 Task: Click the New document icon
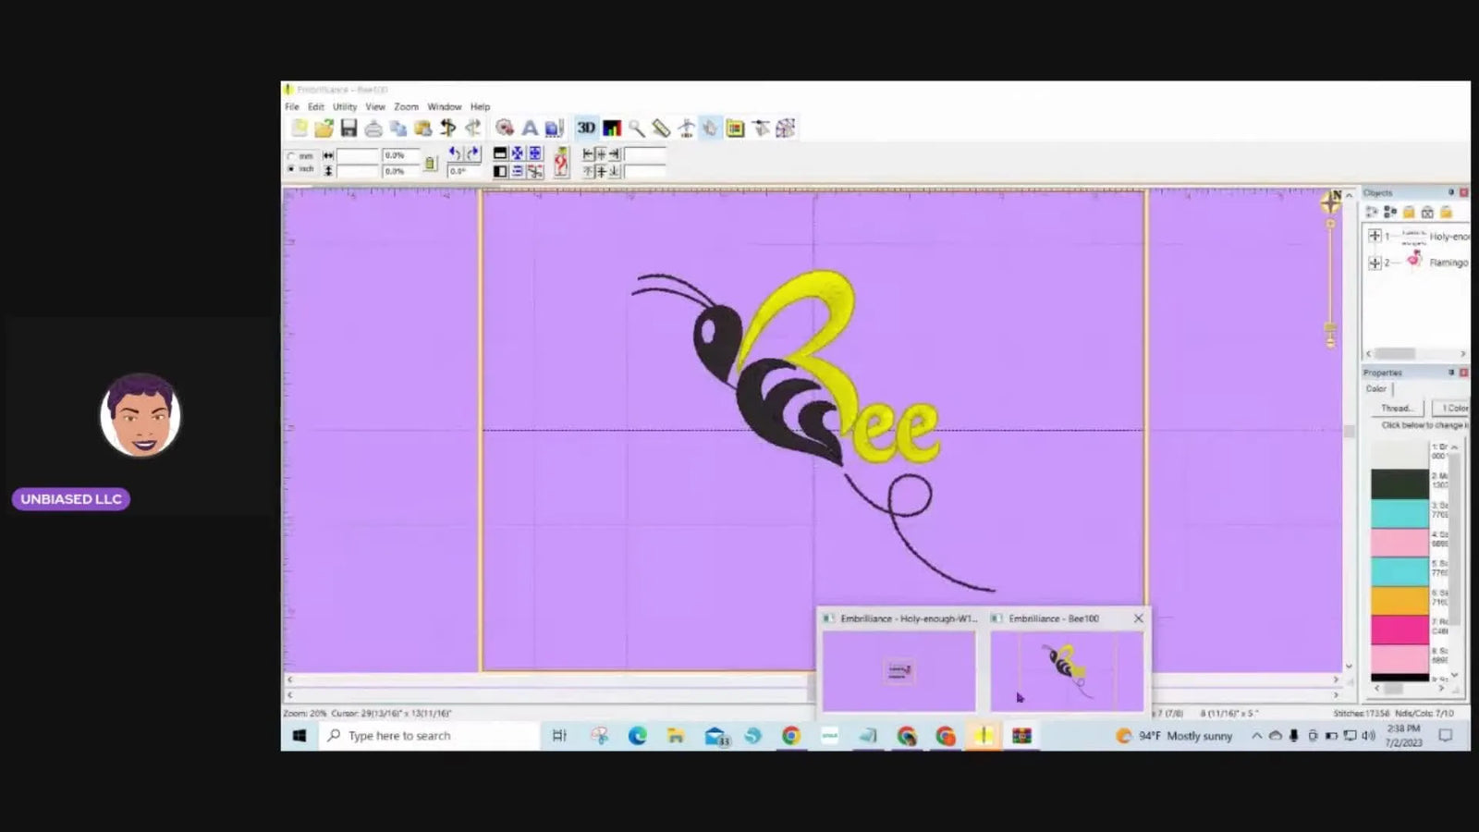pyautogui.click(x=299, y=128)
